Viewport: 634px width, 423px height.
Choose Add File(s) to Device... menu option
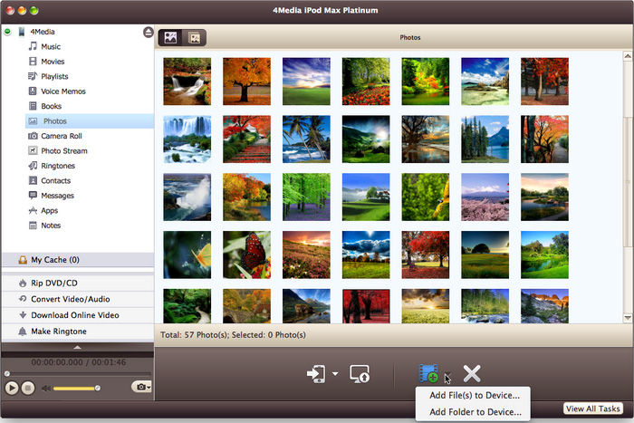coord(475,396)
